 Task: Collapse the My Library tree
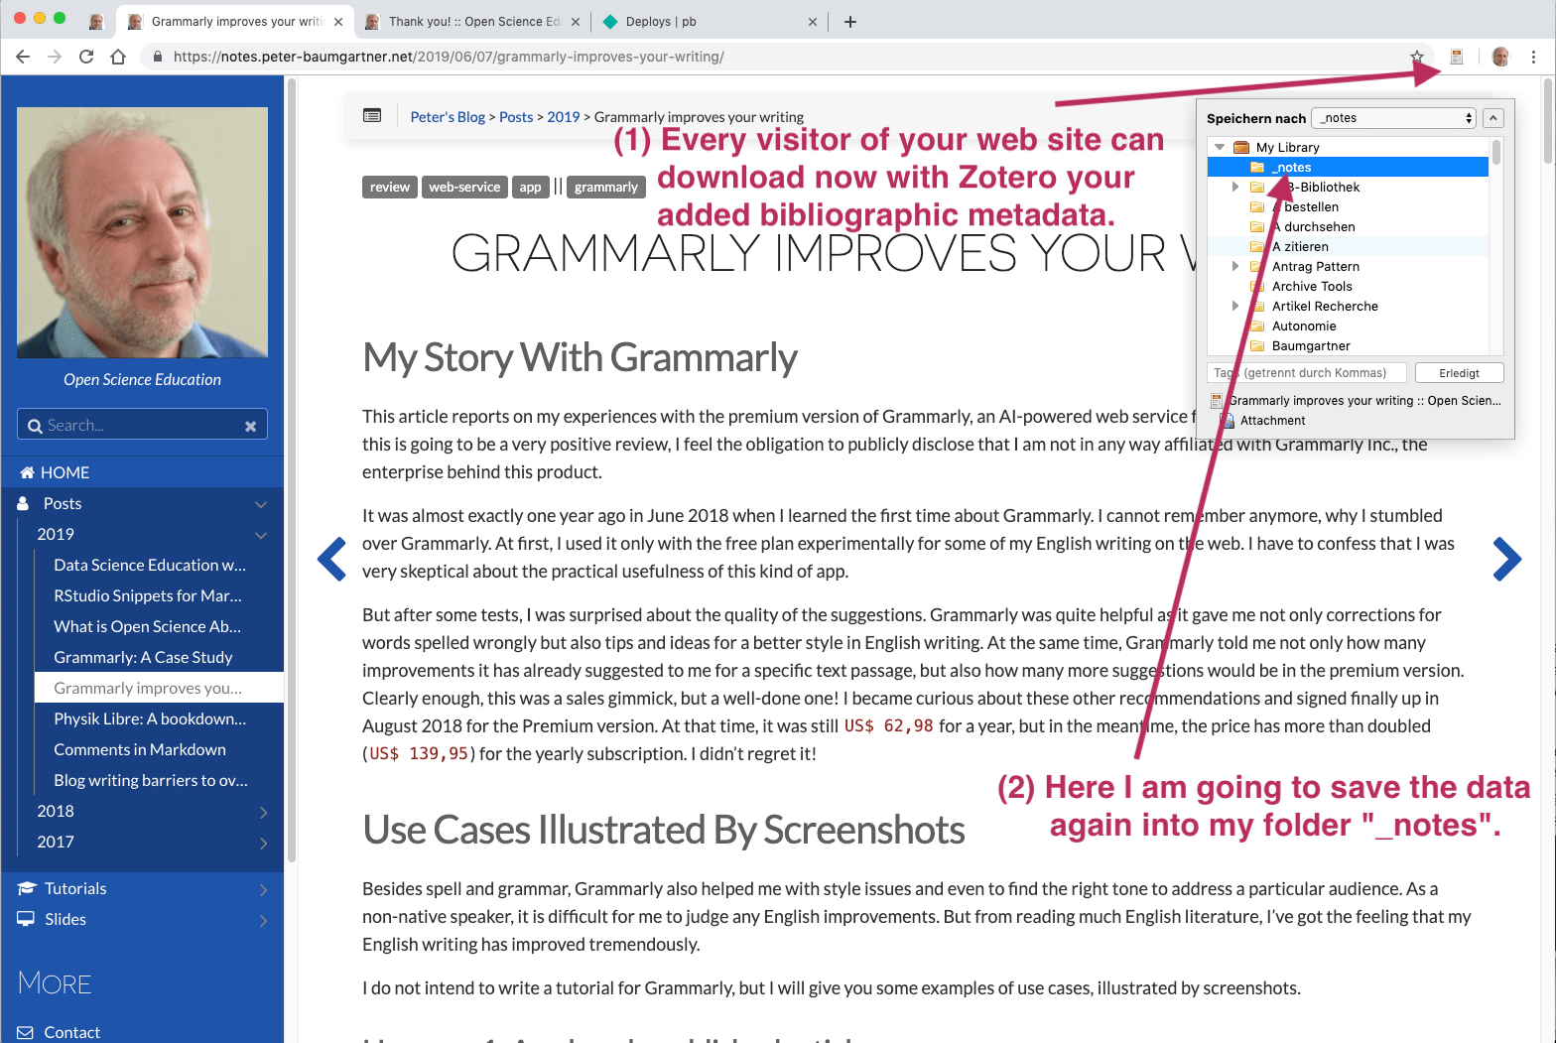(x=1220, y=147)
